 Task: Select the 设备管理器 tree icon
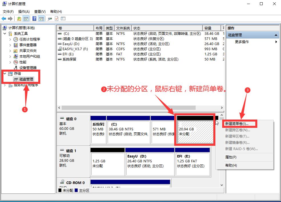coord(16,68)
